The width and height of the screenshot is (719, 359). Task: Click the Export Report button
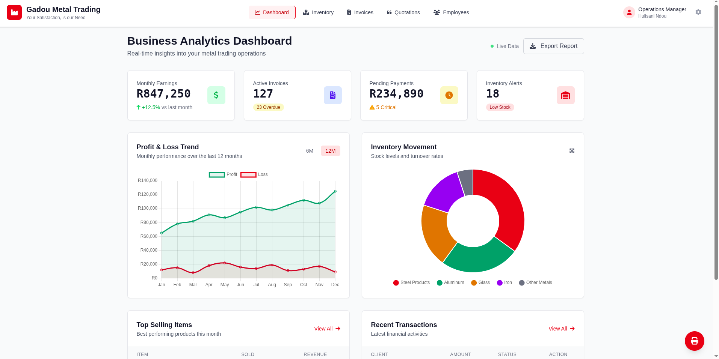point(553,46)
